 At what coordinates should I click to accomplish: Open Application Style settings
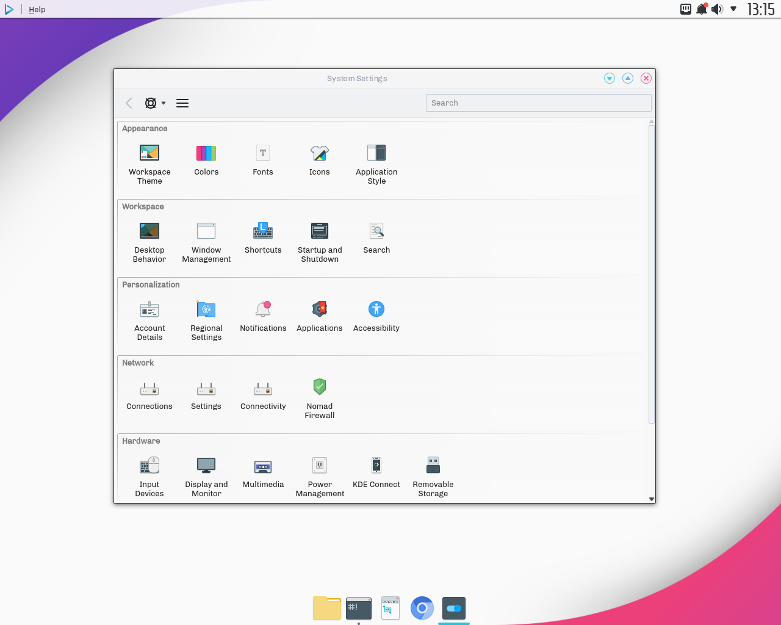coord(376,164)
